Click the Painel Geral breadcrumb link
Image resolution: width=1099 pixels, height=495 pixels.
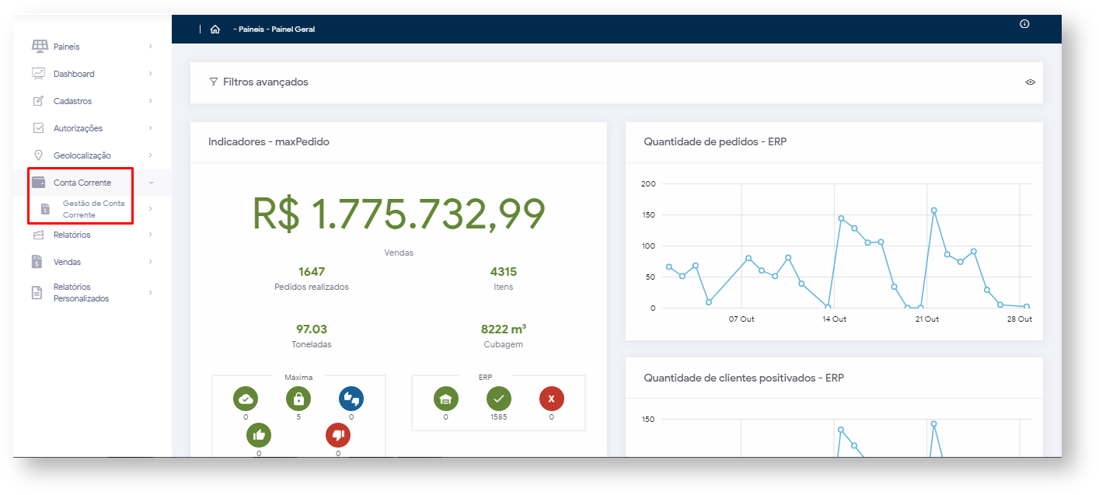pyautogui.click(x=293, y=30)
